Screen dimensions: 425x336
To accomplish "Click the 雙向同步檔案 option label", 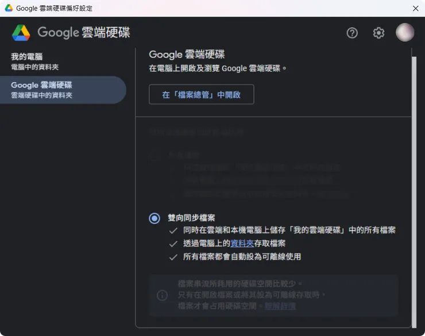I will click(191, 218).
